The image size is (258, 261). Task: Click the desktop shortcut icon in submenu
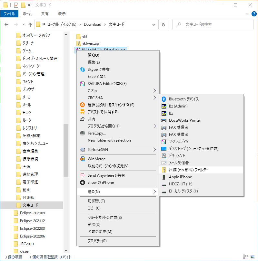(x=164, y=149)
